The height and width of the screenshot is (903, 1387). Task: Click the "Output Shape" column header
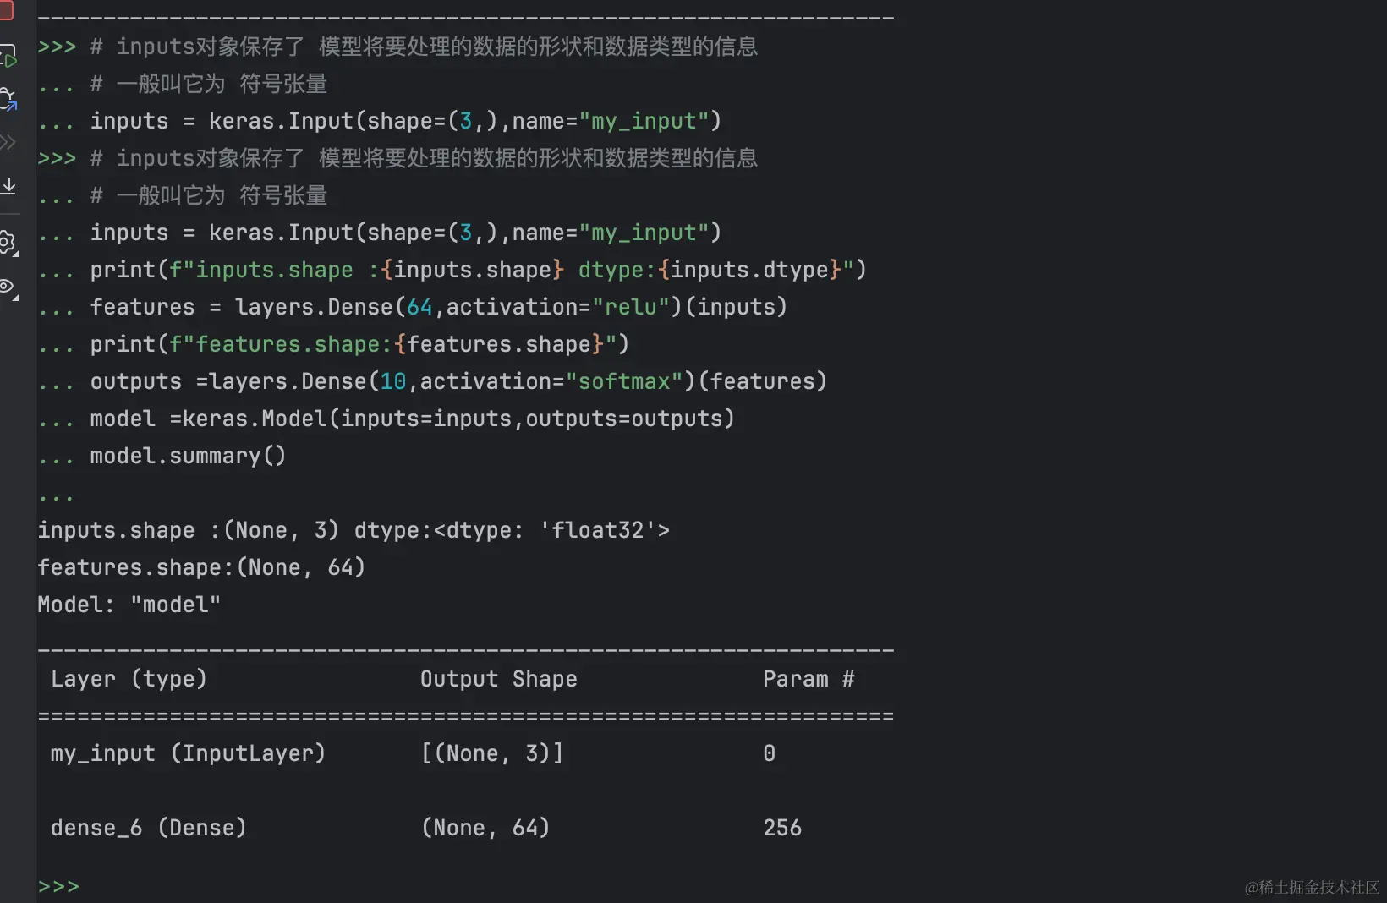coord(498,679)
